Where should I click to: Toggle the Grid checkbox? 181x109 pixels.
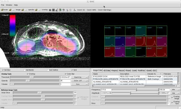72,70
